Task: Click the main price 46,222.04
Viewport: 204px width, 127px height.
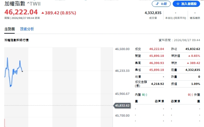Action: point(21,12)
